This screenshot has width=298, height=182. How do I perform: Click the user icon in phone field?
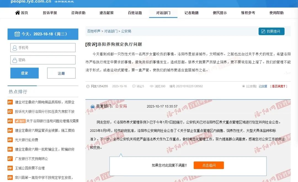(x=15, y=48)
